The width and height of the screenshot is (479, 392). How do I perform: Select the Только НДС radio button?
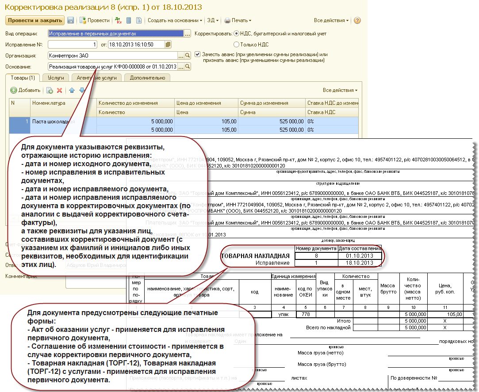coord(237,45)
